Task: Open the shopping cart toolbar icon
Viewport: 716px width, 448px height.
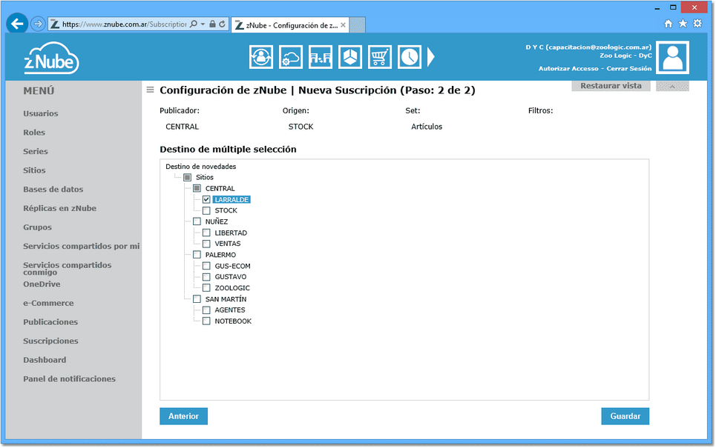Action: click(x=380, y=57)
